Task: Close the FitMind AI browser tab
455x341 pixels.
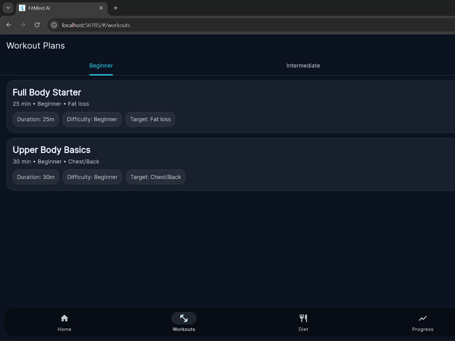Action: pos(101,8)
